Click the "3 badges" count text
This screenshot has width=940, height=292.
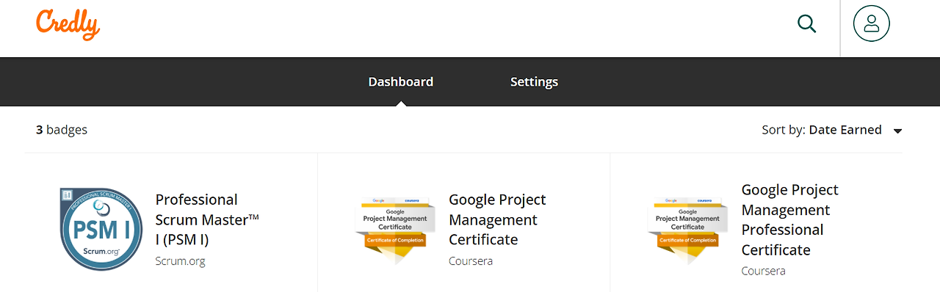coord(62,130)
